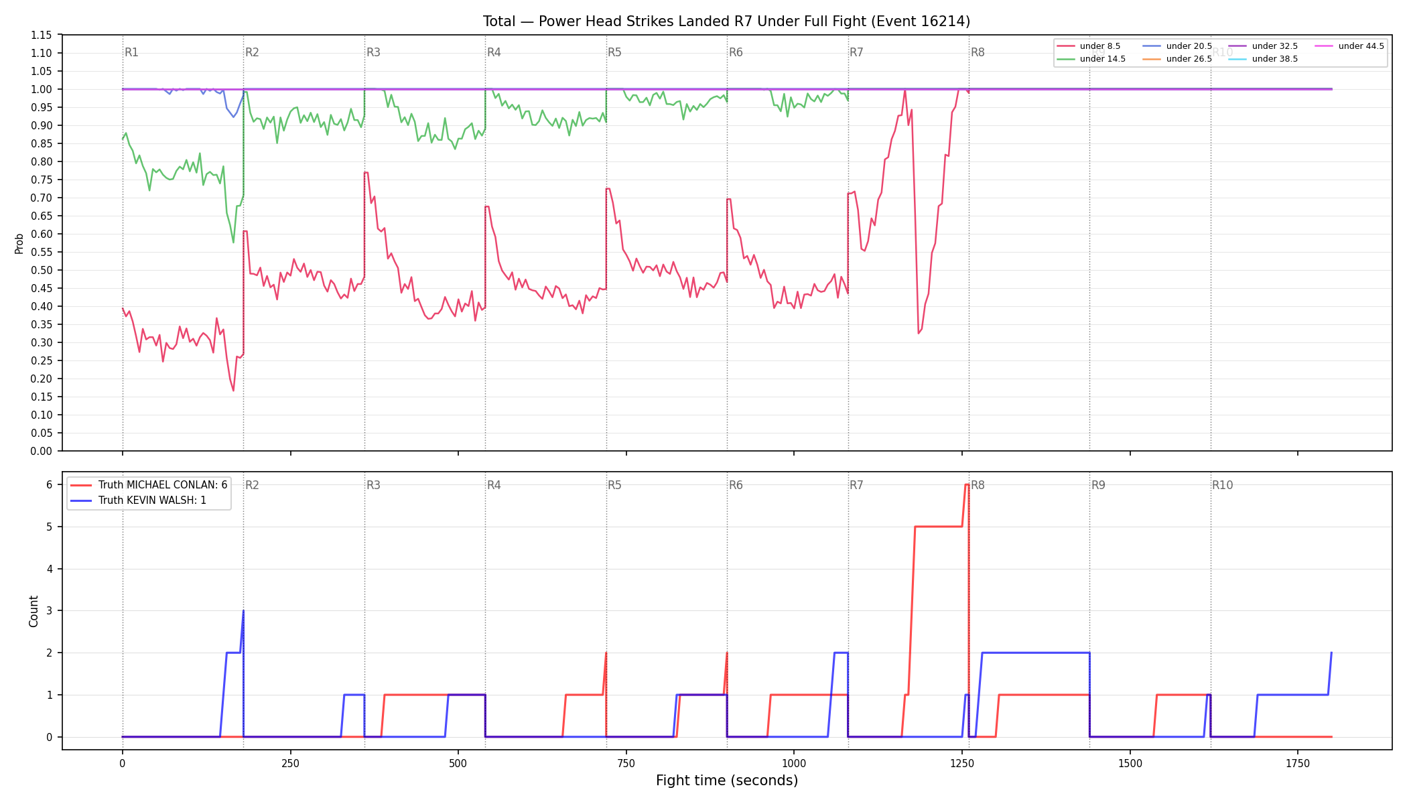The width and height of the screenshot is (1407, 804).
Task: Click the R3 round label in the Count chart
Action: [373, 485]
